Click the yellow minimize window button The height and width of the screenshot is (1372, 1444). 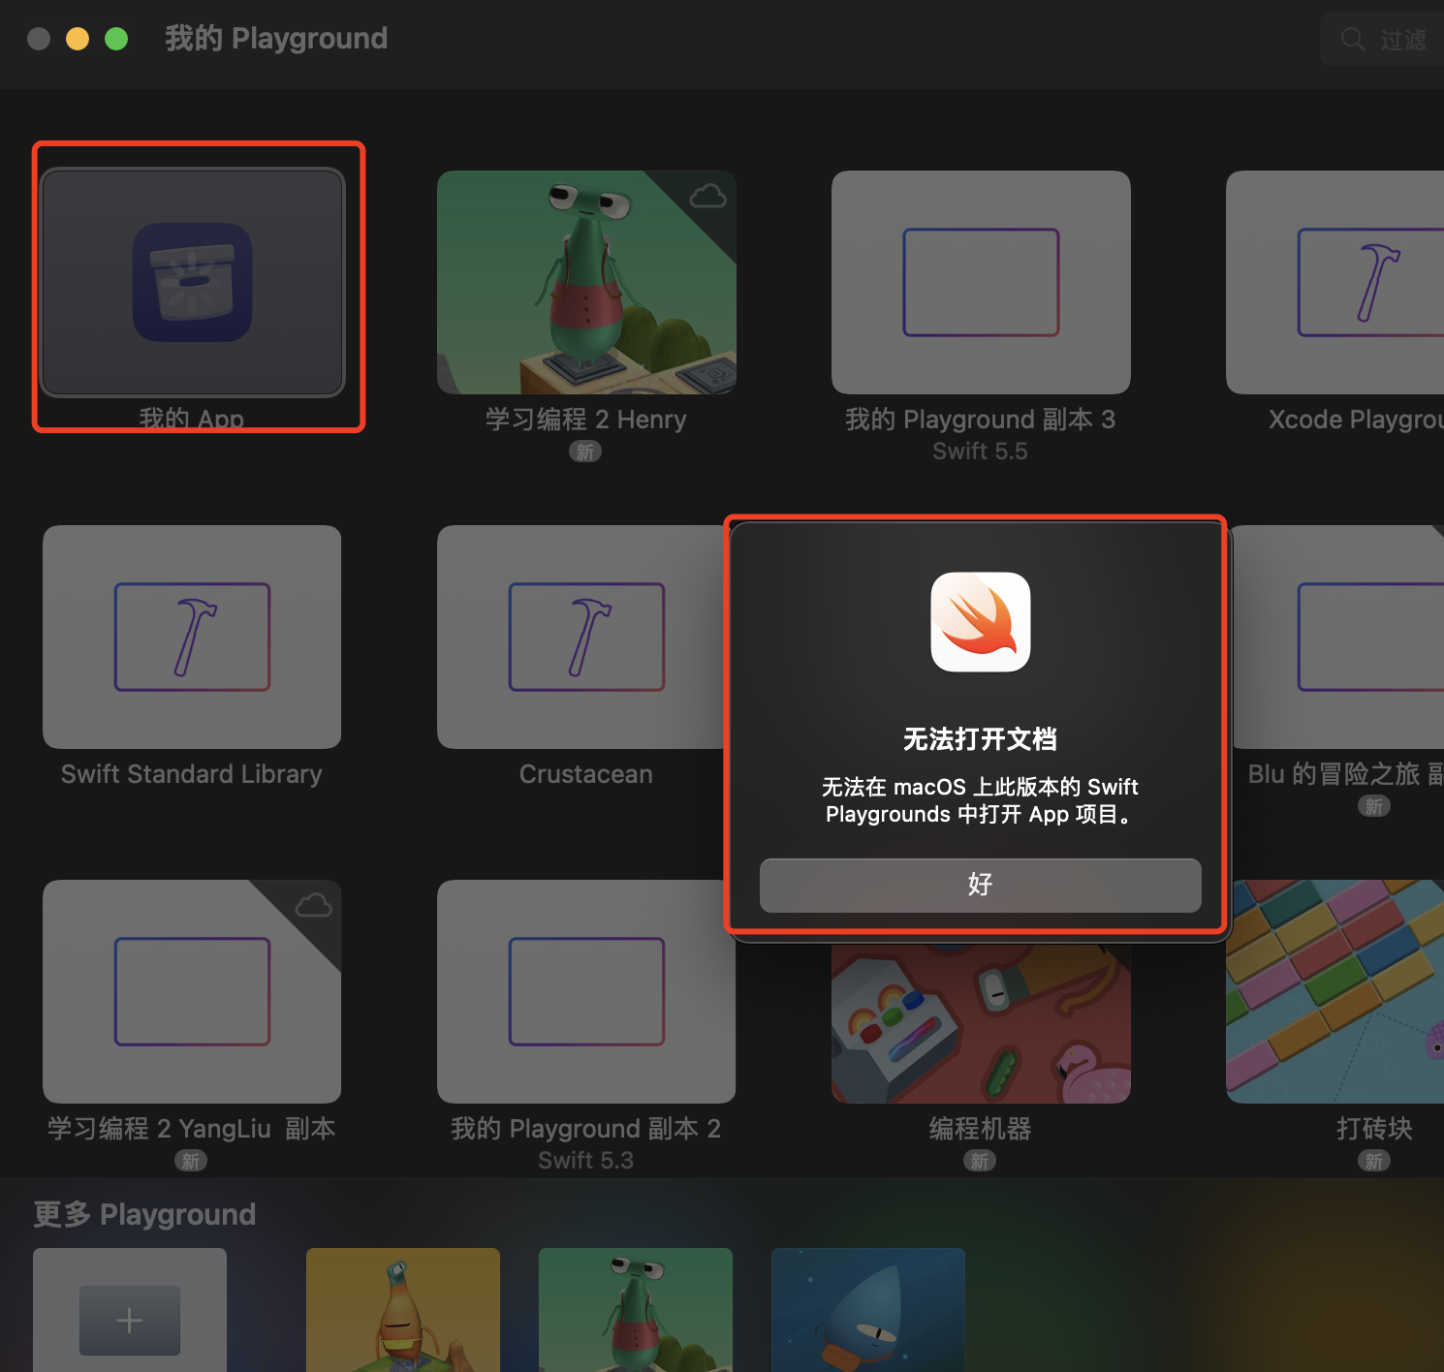(78, 39)
